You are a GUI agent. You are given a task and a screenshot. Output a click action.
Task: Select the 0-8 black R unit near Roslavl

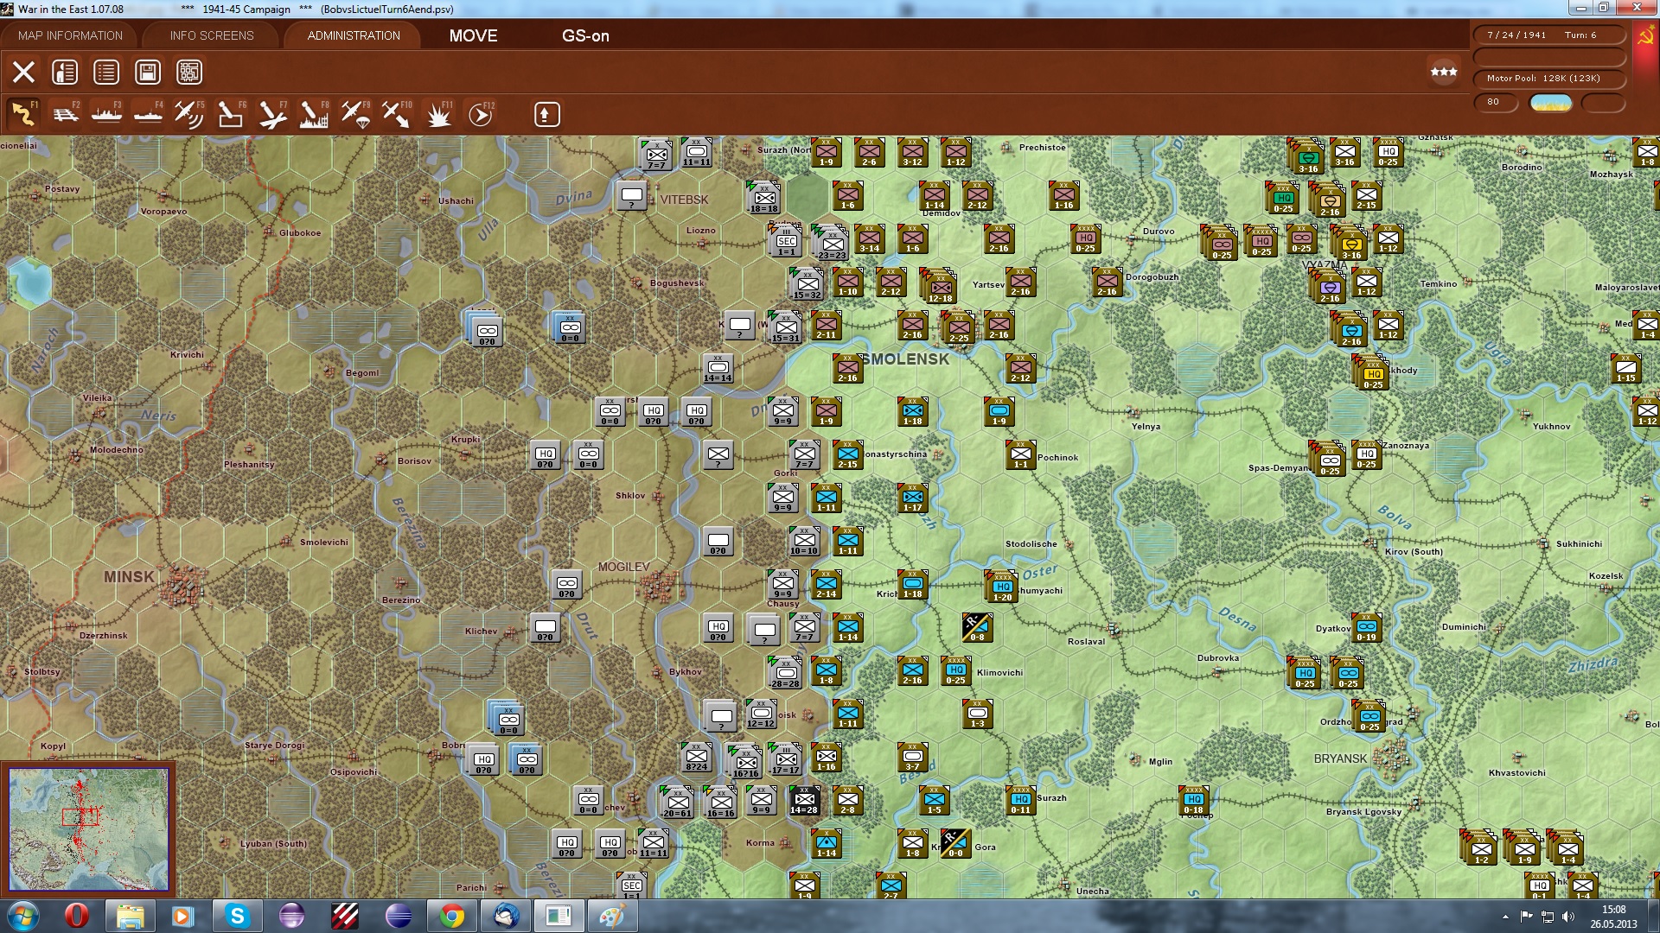(x=977, y=628)
